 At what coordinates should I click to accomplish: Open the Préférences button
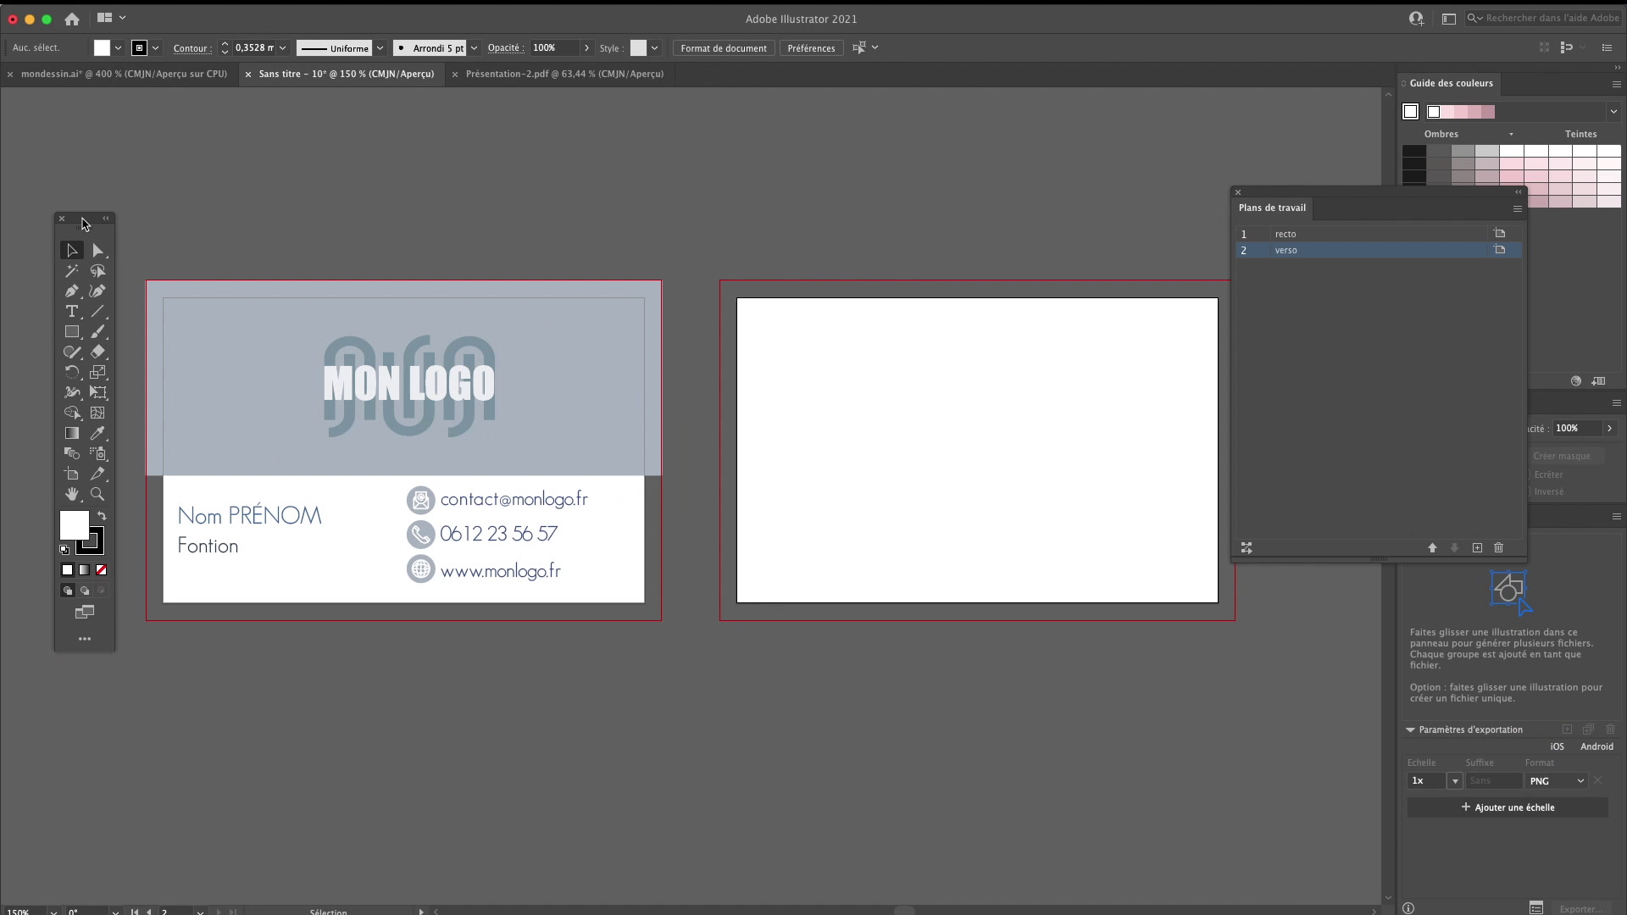pos(811,48)
